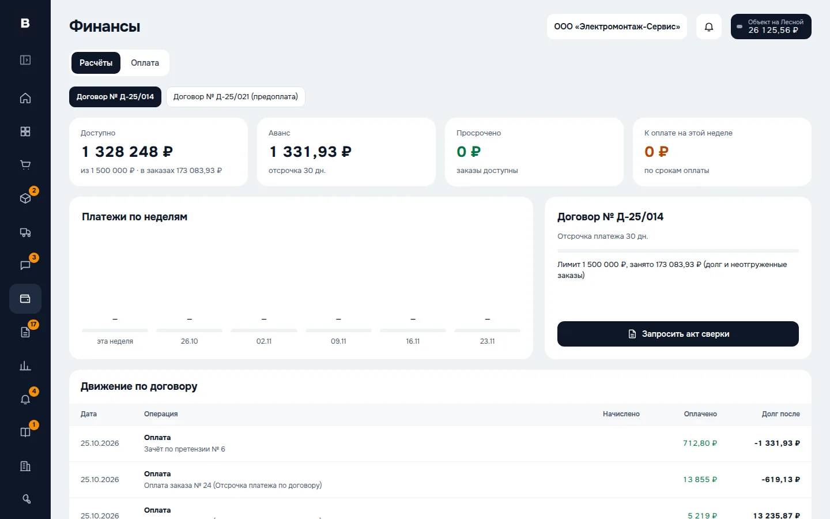The height and width of the screenshot is (519, 830).
Task: Click the 02.11 week label
Action: tap(264, 341)
